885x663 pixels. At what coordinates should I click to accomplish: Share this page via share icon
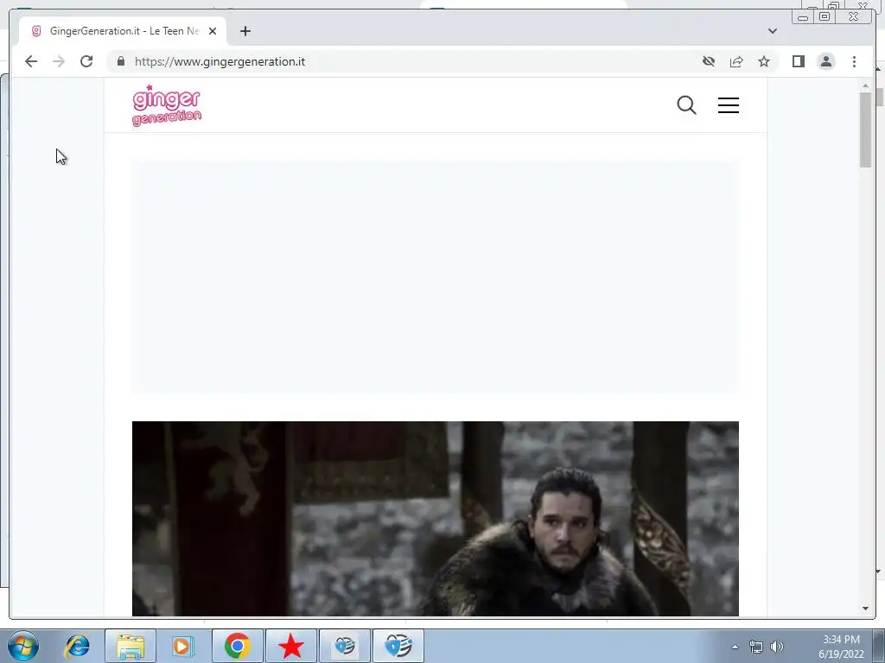click(x=736, y=61)
